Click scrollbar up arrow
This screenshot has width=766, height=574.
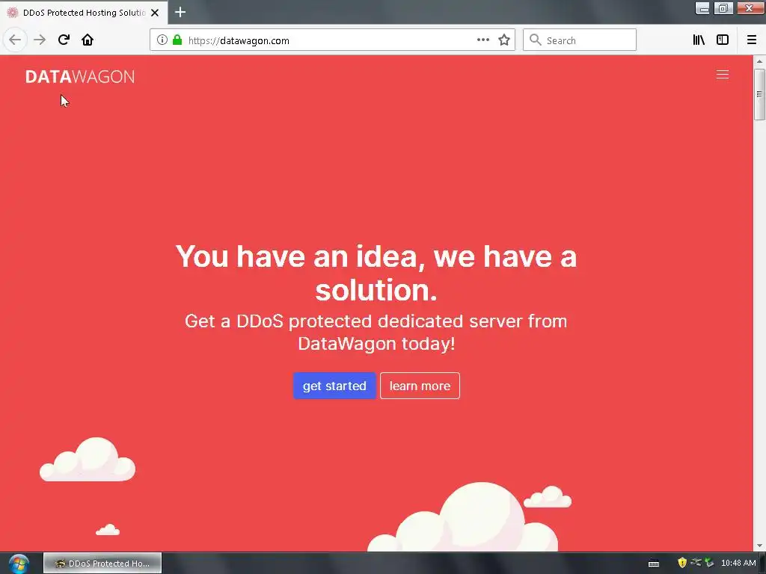[759, 61]
